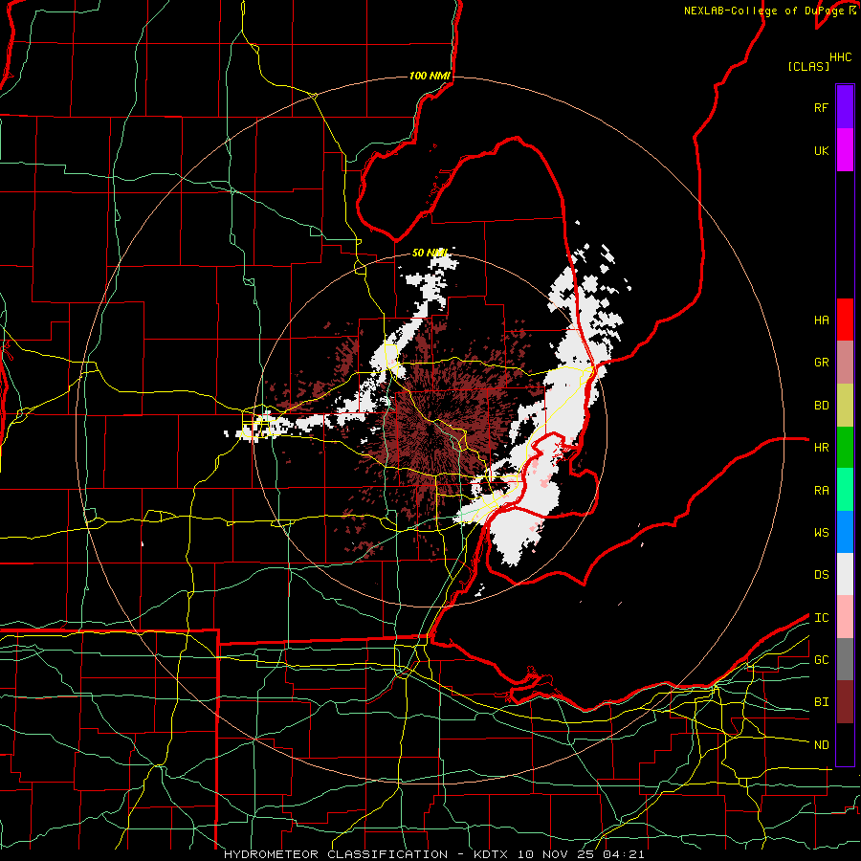Click the UK magenta legend swatch
The width and height of the screenshot is (861, 861).
pos(845,150)
